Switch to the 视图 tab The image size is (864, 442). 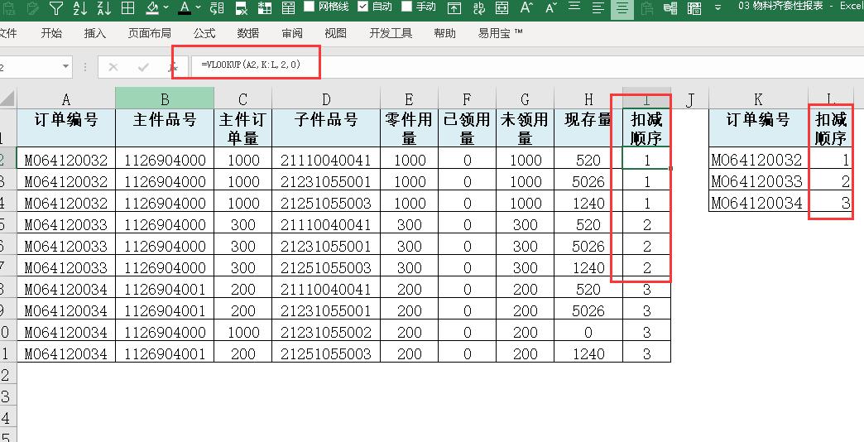[335, 33]
